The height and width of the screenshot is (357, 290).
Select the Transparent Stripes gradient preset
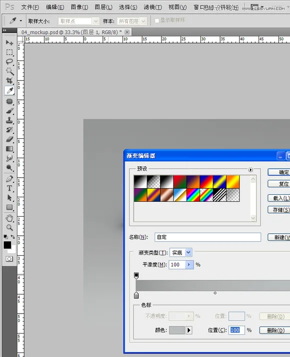pos(219,195)
